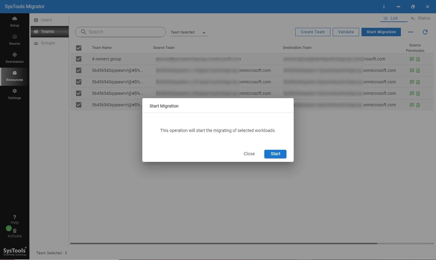Toggle the select-all teams header checkbox
The height and width of the screenshot is (260, 436).
click(79, 48)
